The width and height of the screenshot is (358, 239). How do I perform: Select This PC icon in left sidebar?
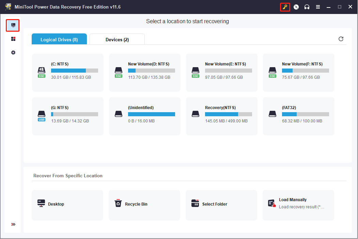pos(13,25)
